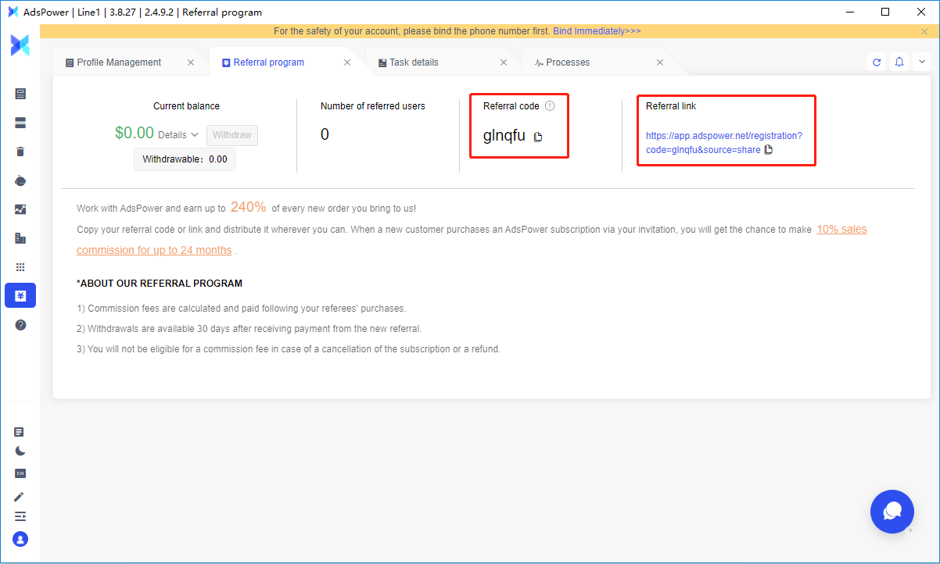
Task: Expand the balance Details dropdown
Action: (178, 135)
